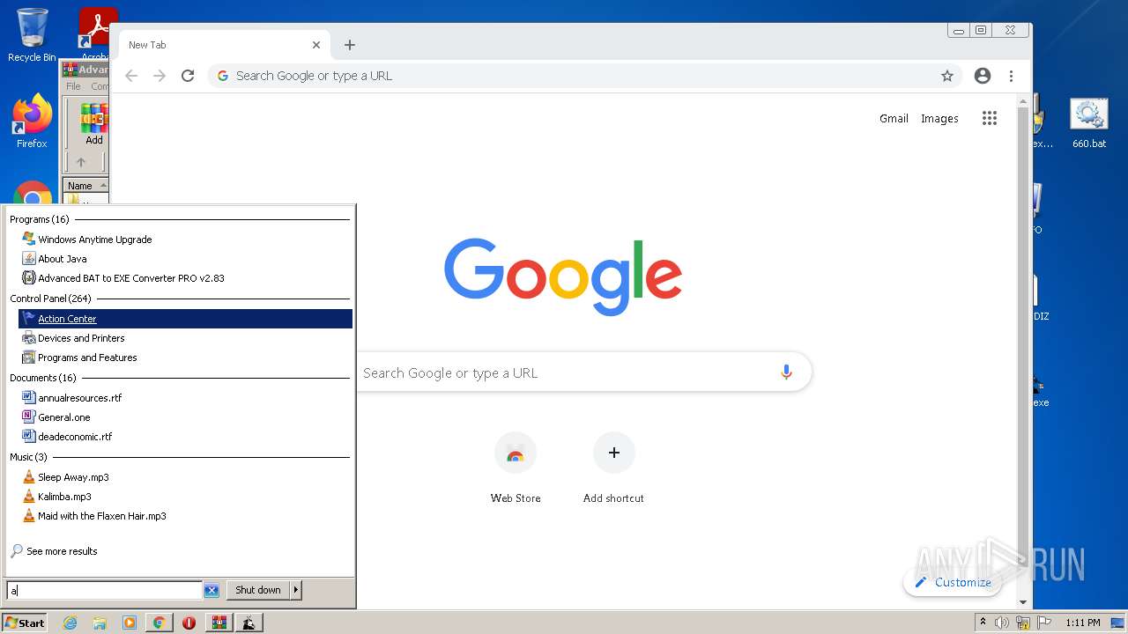This screenshot has width=1128, height=634.
Task: Switch to Chrome in the taskbar
Action: 159,623
